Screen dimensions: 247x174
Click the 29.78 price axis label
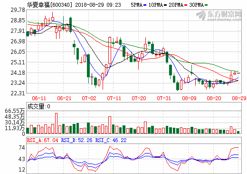tap(18, 10)
